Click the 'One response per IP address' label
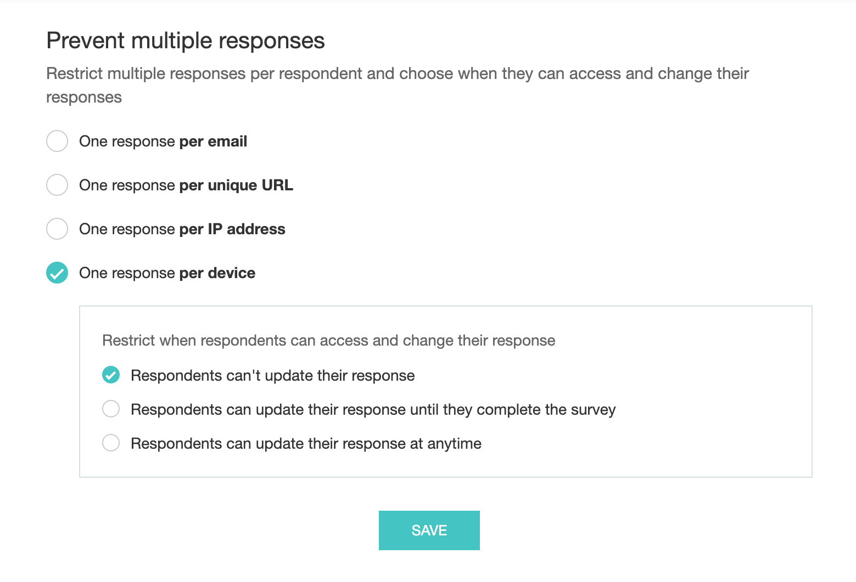This screenshot has width=856, height=582. pos(182,229)
